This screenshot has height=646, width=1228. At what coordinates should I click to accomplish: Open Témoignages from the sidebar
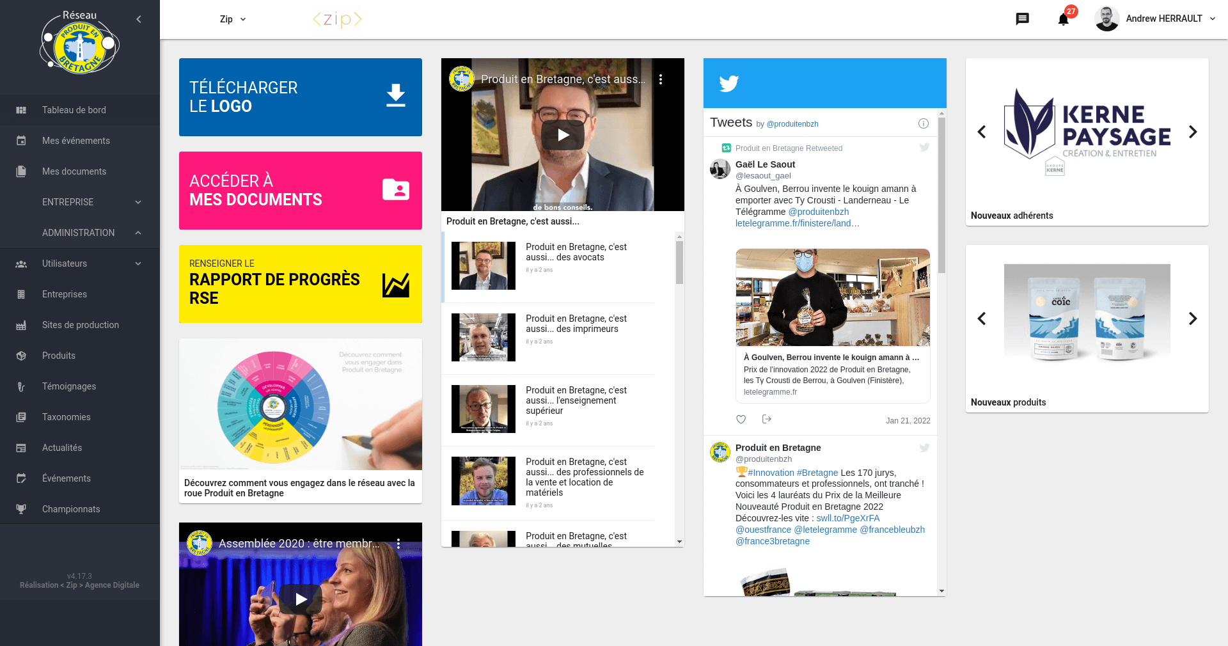point(68,386)
